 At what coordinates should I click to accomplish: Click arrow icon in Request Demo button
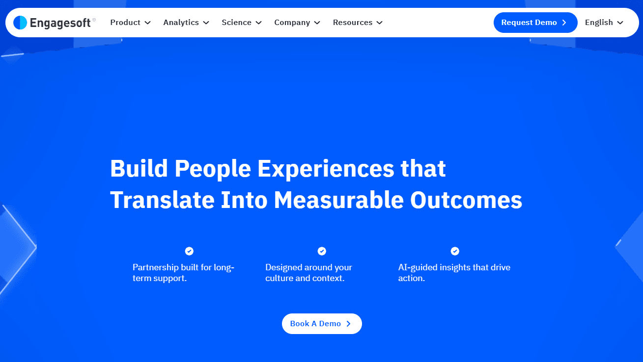tap(564, 23)
